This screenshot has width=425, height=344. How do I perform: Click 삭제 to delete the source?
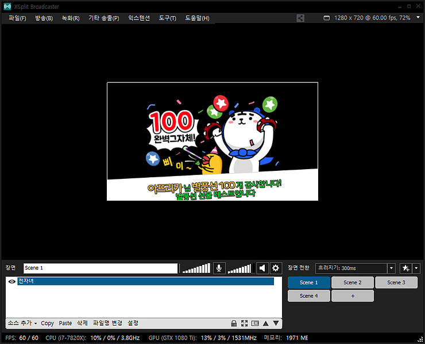click(82, 323)
